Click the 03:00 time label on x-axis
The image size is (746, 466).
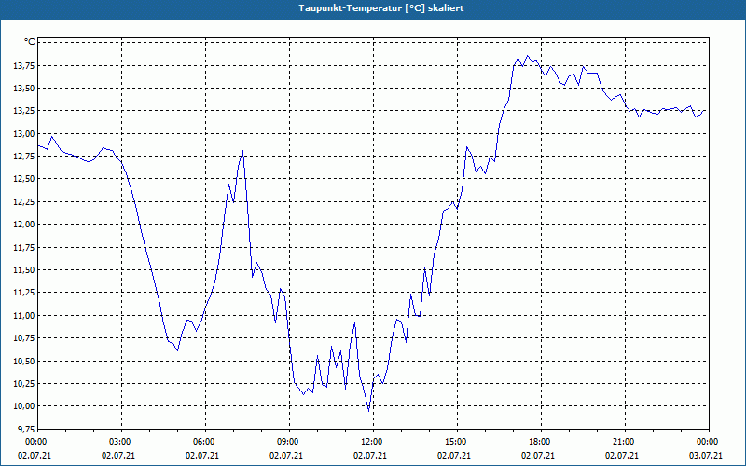click(x=122, y=442)
